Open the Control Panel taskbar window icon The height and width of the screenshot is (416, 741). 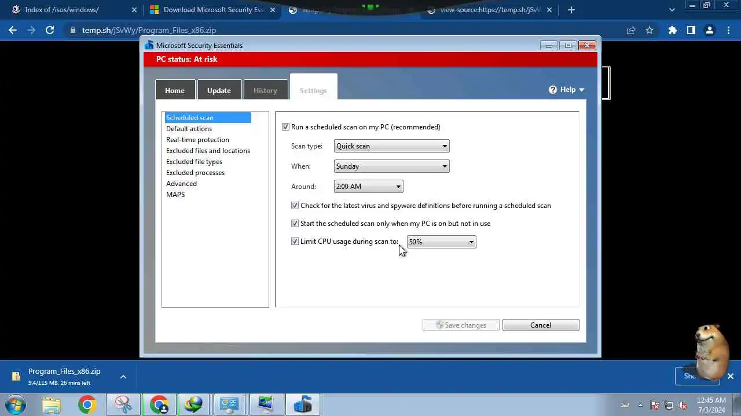(x=230, y=405)
